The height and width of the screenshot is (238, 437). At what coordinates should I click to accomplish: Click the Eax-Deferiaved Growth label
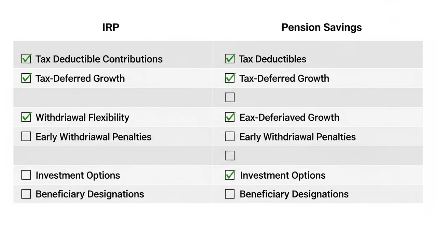289,118
